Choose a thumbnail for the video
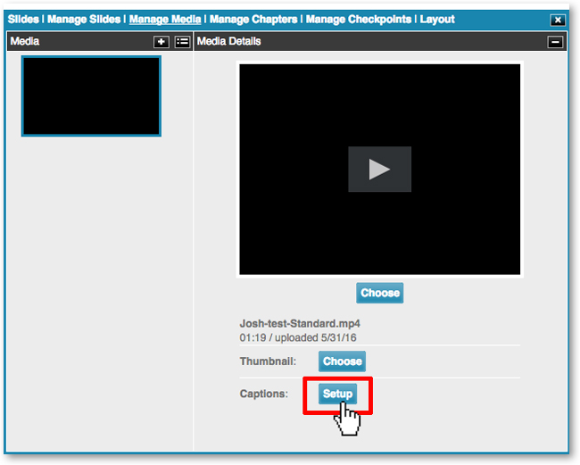Image resolution: width=580 pixels, height=465 pixels. (x=342, y=361)
